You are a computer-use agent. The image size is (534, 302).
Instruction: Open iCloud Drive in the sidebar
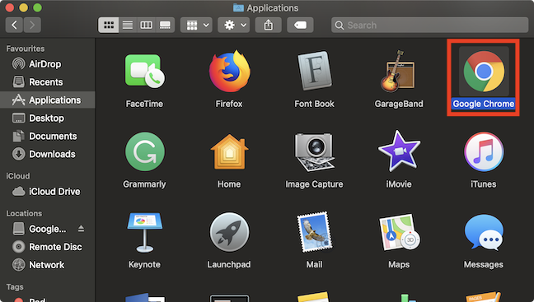[48, 192]
